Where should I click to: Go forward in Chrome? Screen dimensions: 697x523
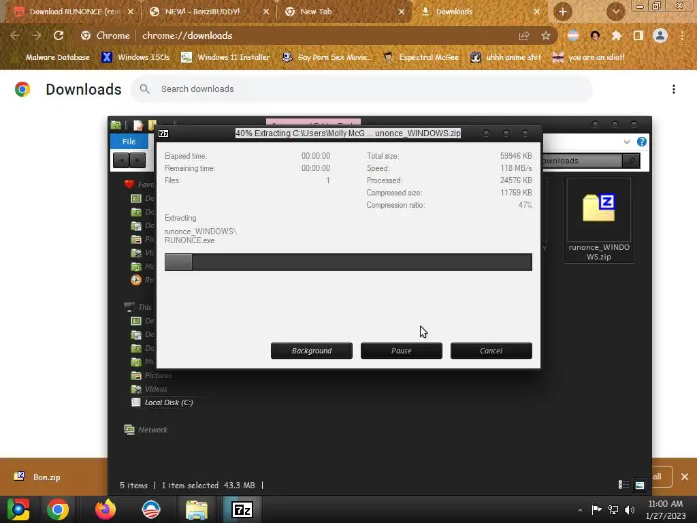click(x=37, y=35)
